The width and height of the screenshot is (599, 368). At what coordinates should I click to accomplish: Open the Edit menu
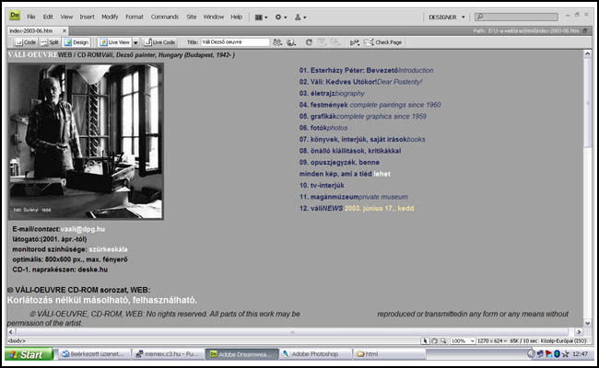48,17
